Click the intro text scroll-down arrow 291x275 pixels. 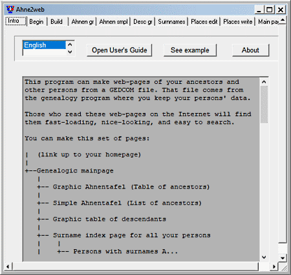(x=264, y=257)
